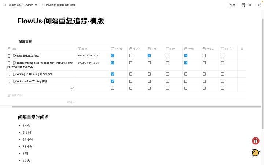Open Writing is Thinking 写作即思考 page

(x=34, y=74)
